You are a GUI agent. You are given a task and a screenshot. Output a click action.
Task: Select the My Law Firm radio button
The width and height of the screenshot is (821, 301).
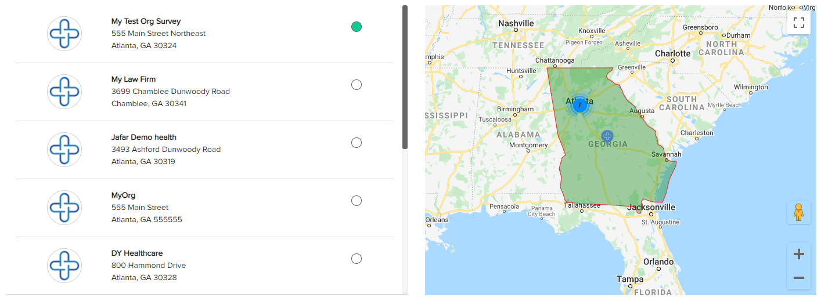coord(357,85)
